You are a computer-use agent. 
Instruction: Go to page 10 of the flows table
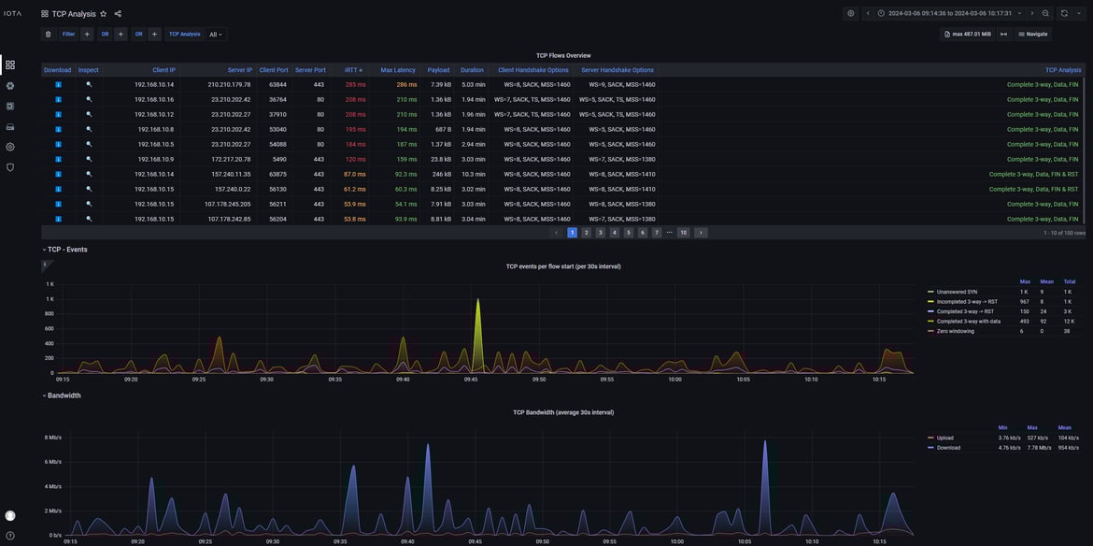681,231
